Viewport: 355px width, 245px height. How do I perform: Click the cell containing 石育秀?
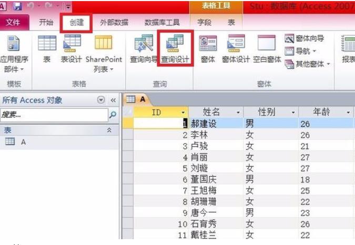pyautogui.click(x=216, y=224)
